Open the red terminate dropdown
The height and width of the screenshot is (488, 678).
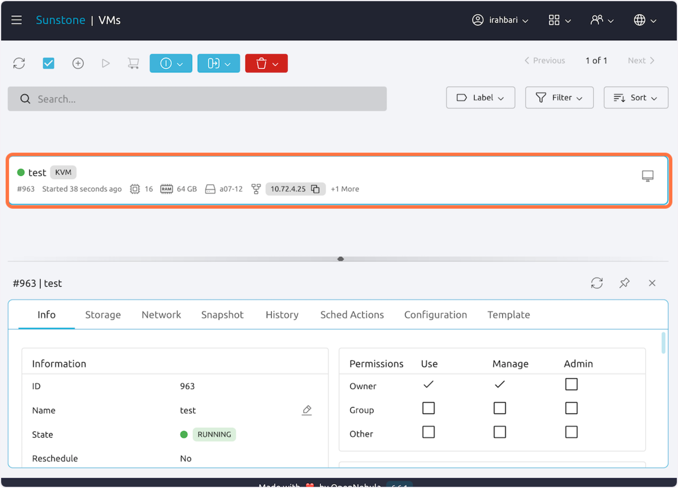tap(266, 64)
